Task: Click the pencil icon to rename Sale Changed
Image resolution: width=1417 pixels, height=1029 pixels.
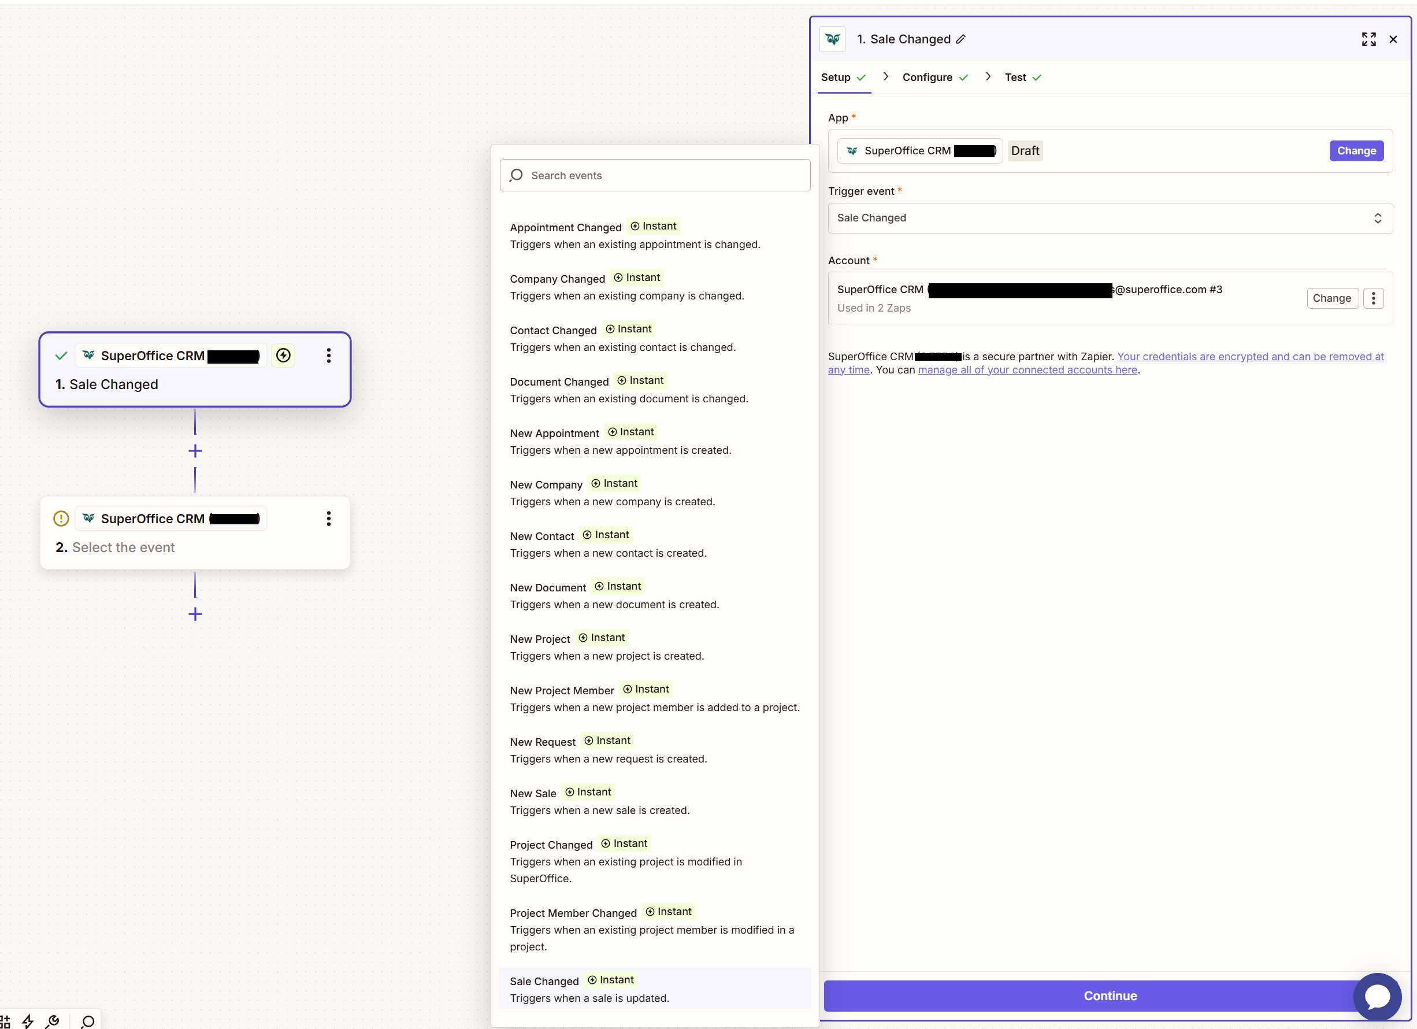Action: point(961,39)
